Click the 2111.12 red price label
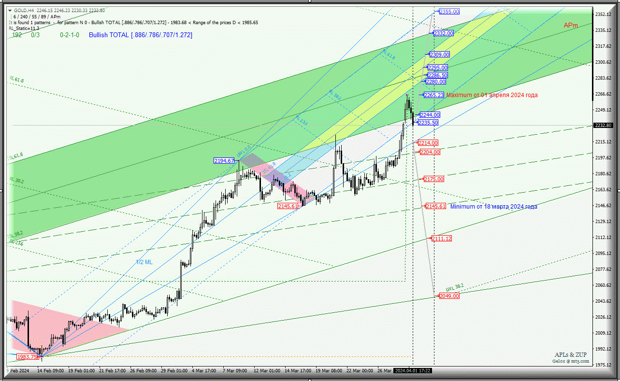The width and height of the screenshot is (620, 381). 442,239
